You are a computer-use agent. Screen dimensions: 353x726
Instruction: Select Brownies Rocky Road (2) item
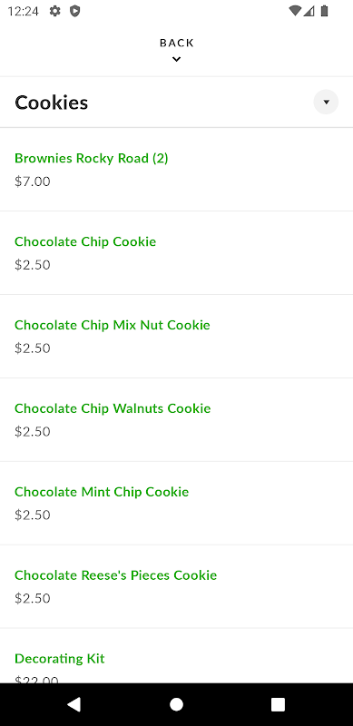tap(176, 170)
